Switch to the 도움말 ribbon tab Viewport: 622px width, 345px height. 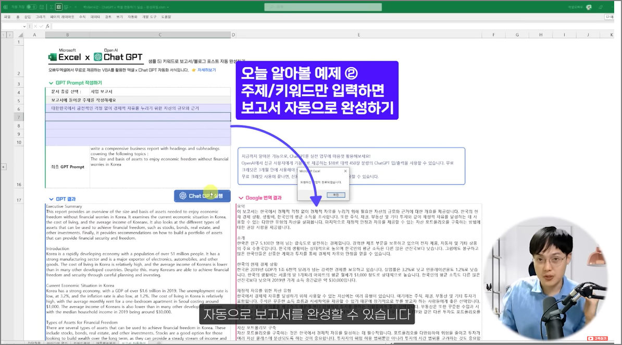coord(166,17)
